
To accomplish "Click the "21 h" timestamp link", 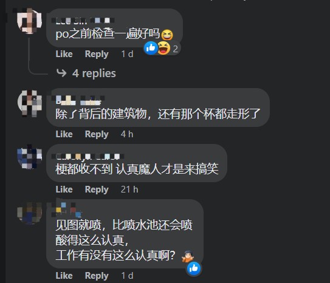I will (x=129, y=189).
